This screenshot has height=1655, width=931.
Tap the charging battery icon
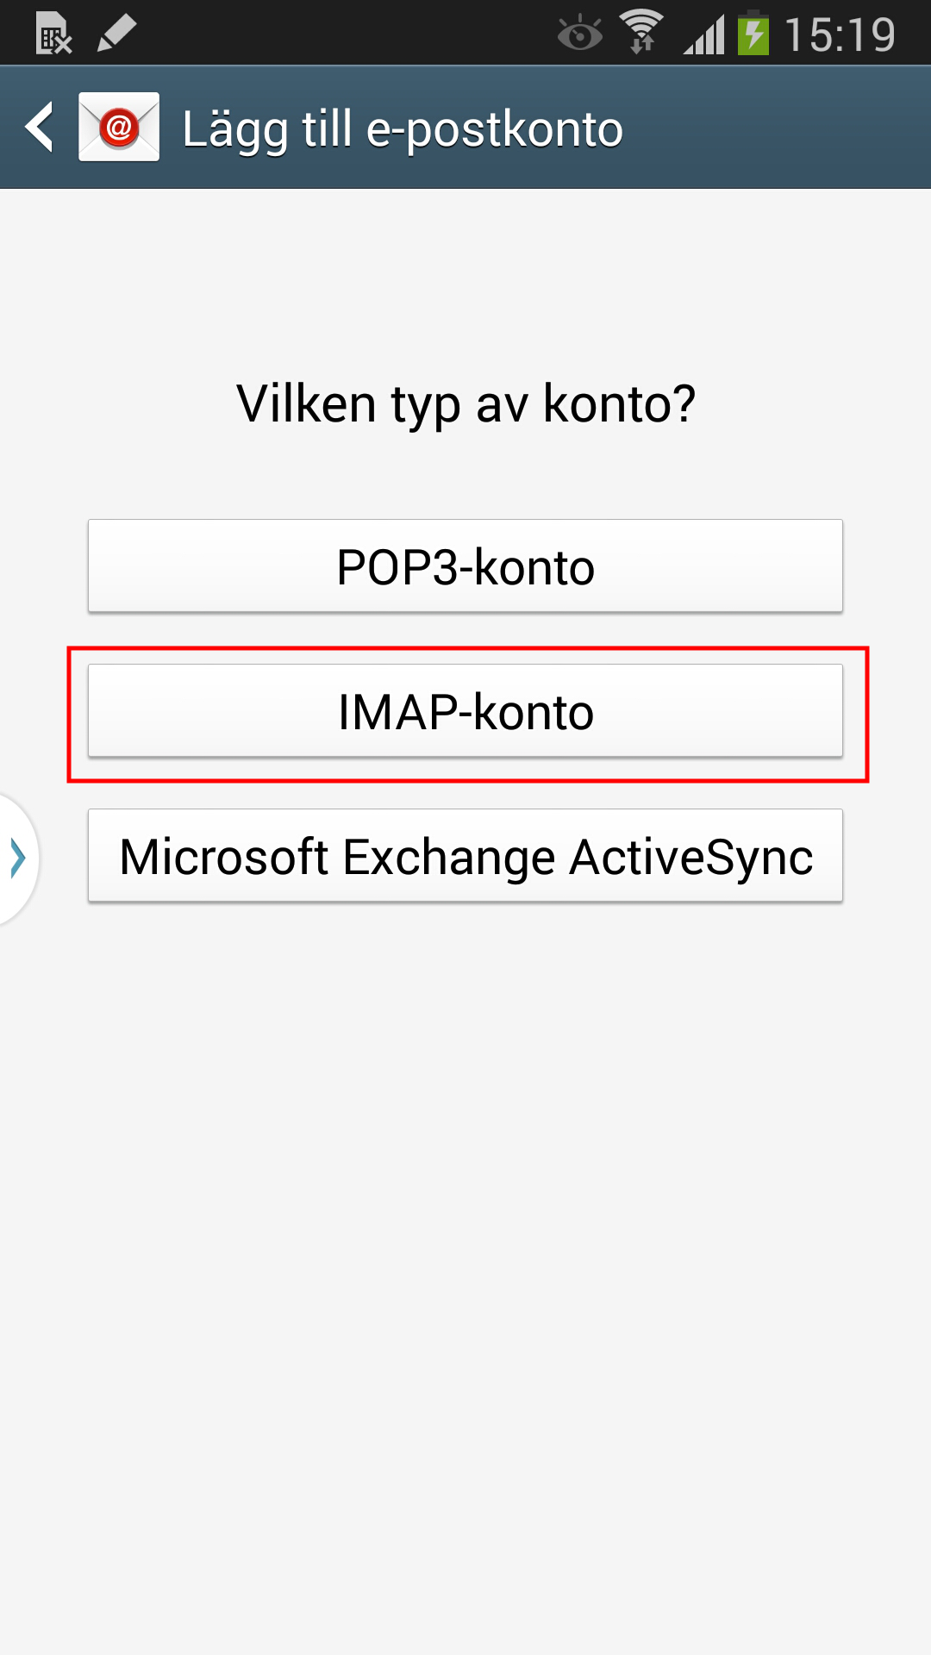pyautogui.click(x=753, y=34)
